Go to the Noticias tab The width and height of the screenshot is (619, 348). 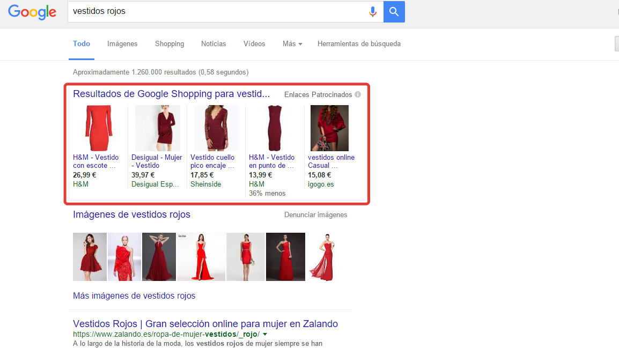coord(213,44)
